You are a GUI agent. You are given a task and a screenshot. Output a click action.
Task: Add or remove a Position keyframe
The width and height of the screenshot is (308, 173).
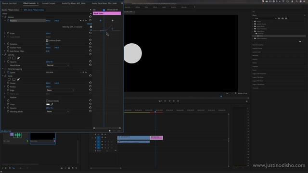pyautogui.click(x=83, y=21)
